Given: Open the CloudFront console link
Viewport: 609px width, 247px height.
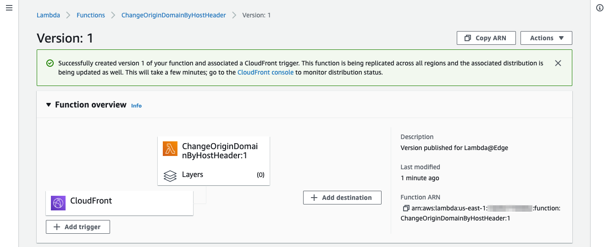Looking at the screenshot, I should coord(265,72).
